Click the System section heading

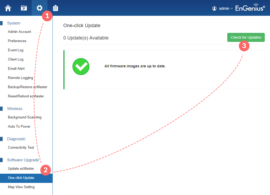[14, 23]
